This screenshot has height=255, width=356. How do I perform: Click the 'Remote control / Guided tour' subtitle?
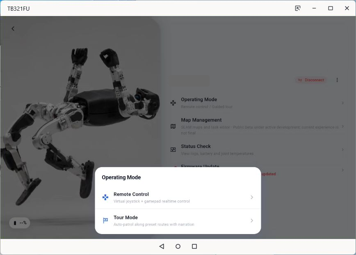[207, 107]
